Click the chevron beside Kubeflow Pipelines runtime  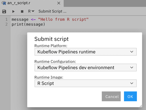pos(132,52)
